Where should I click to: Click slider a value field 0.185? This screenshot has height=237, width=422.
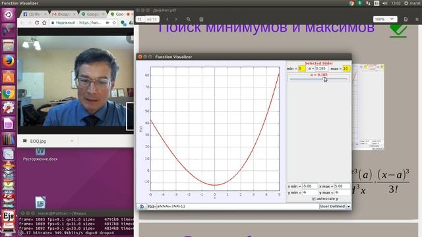(x=322, y=68)
